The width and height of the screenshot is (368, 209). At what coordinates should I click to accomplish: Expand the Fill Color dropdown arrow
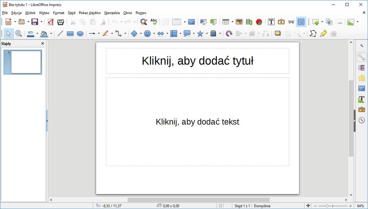click(x=51, y=34)
